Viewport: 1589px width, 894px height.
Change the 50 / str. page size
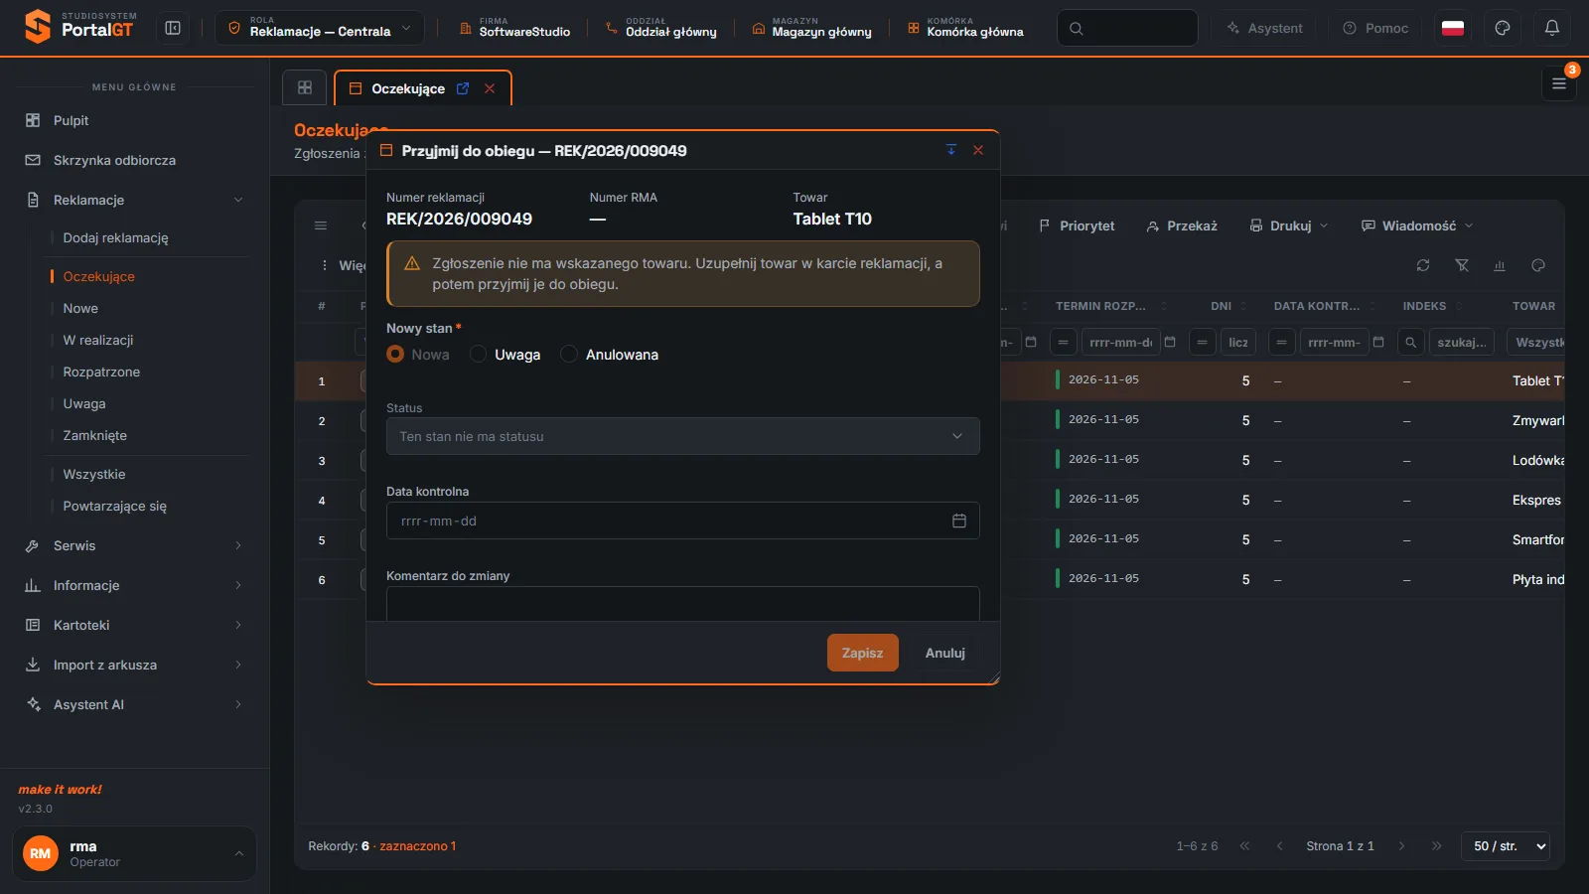1506,846
